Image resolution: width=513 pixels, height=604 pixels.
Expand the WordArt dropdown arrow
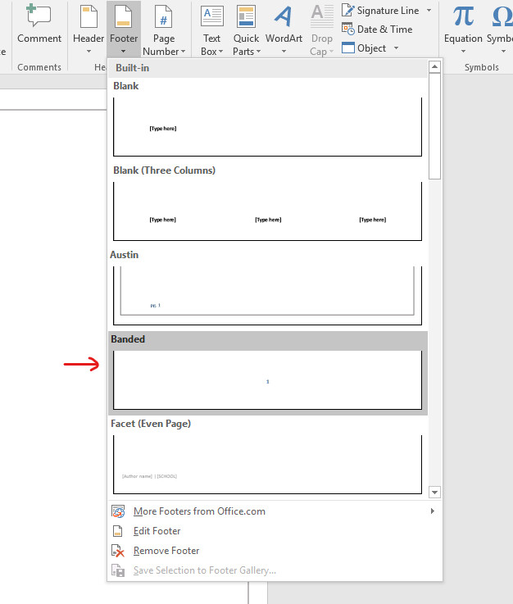click(x=284, y=52)
